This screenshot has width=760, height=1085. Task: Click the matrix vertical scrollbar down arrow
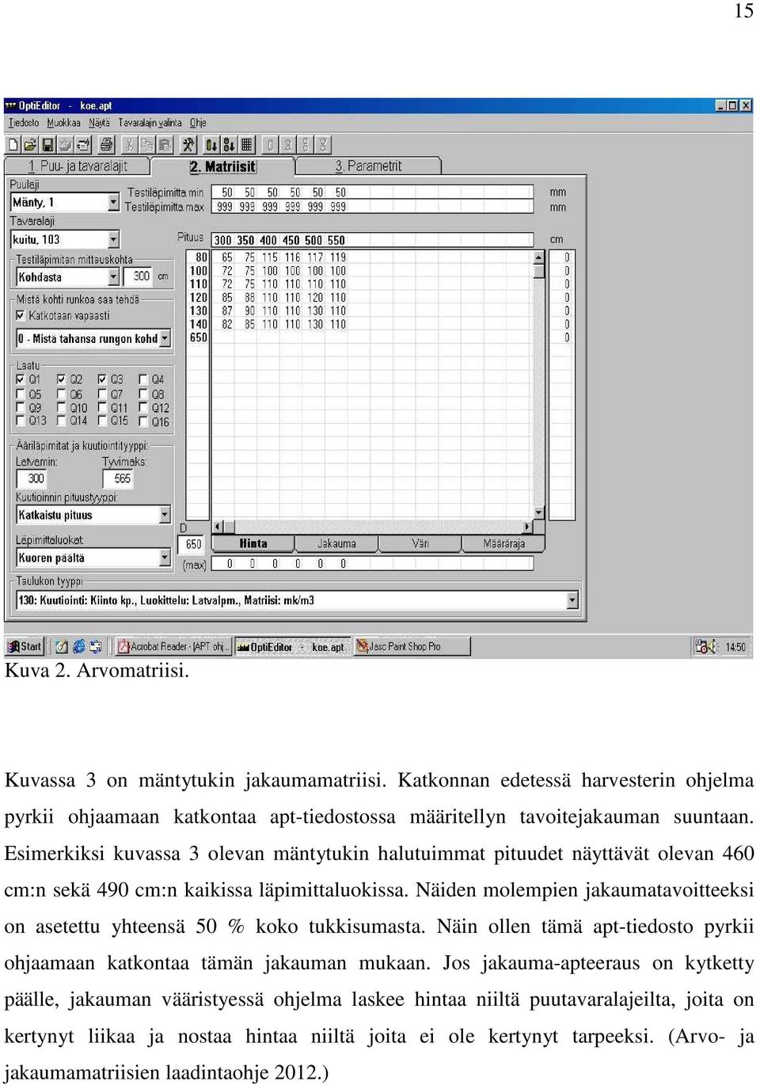click(539, 513)
